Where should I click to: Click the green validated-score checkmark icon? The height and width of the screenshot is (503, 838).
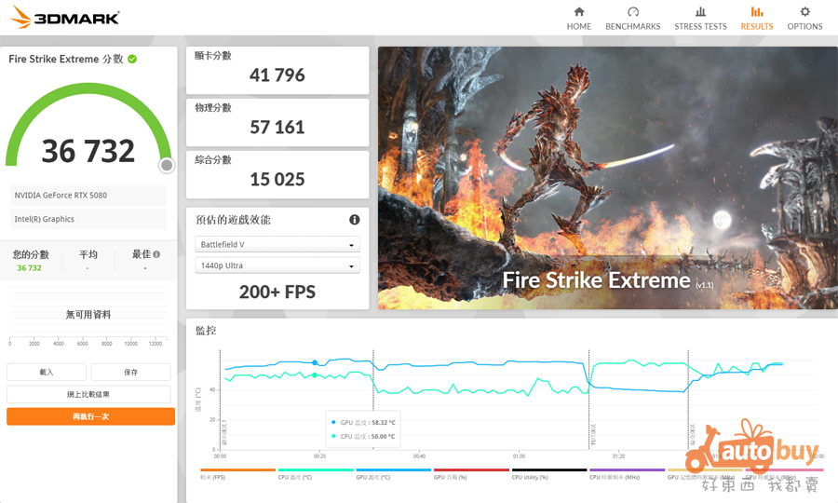pos(132,59)
